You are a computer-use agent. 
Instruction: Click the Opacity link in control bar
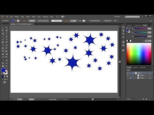(67, 21)
